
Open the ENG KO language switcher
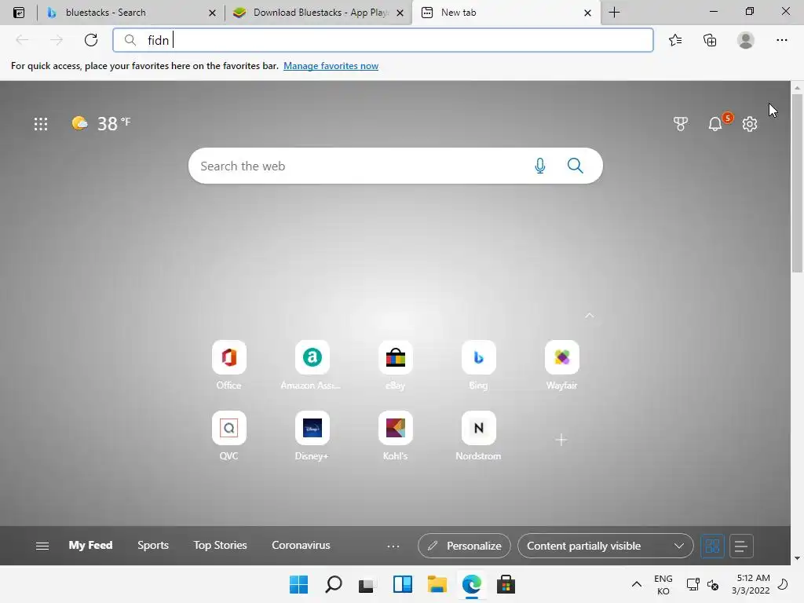(663, 584)
